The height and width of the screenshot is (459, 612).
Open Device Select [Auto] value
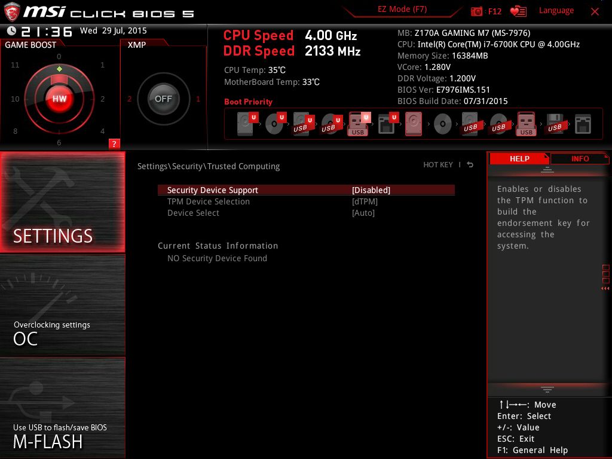363,213
